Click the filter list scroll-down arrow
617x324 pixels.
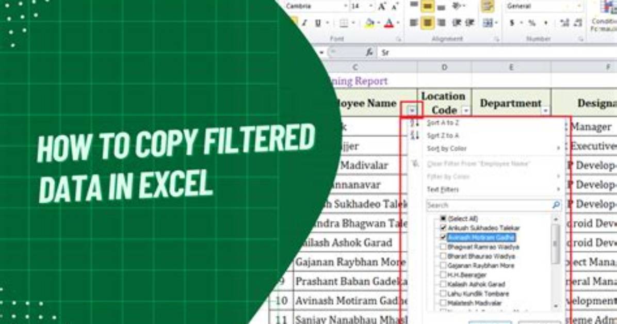click(x=556, y=306)
